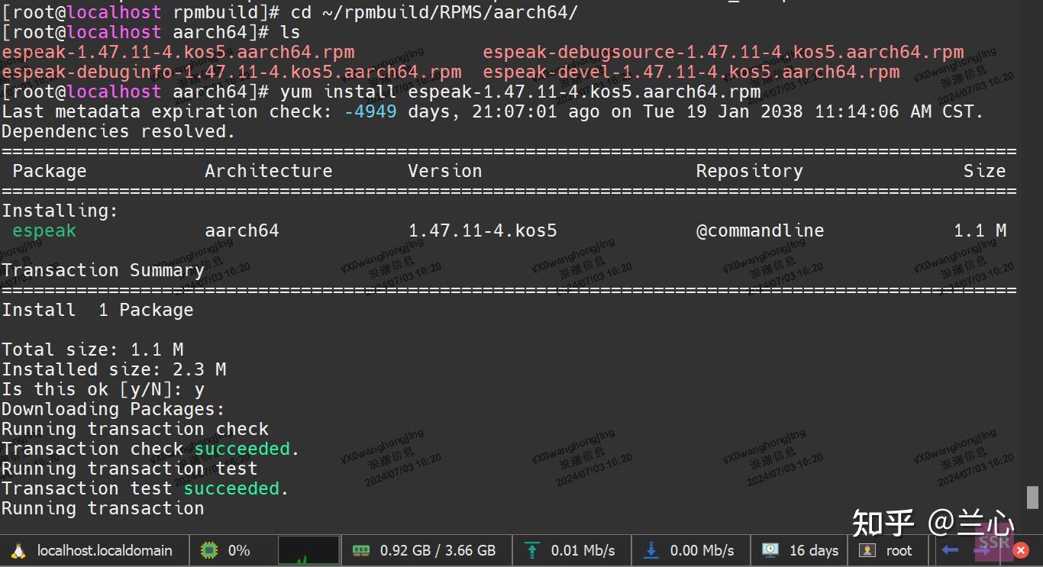The image size is (1043, 567).
Task: Close the session with the red X button
Action: (x=1021, y=549)
